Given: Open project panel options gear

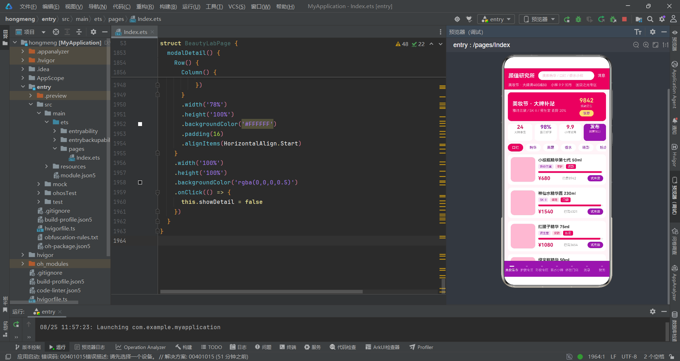Looking at the screenshot, I should point(93,32).
